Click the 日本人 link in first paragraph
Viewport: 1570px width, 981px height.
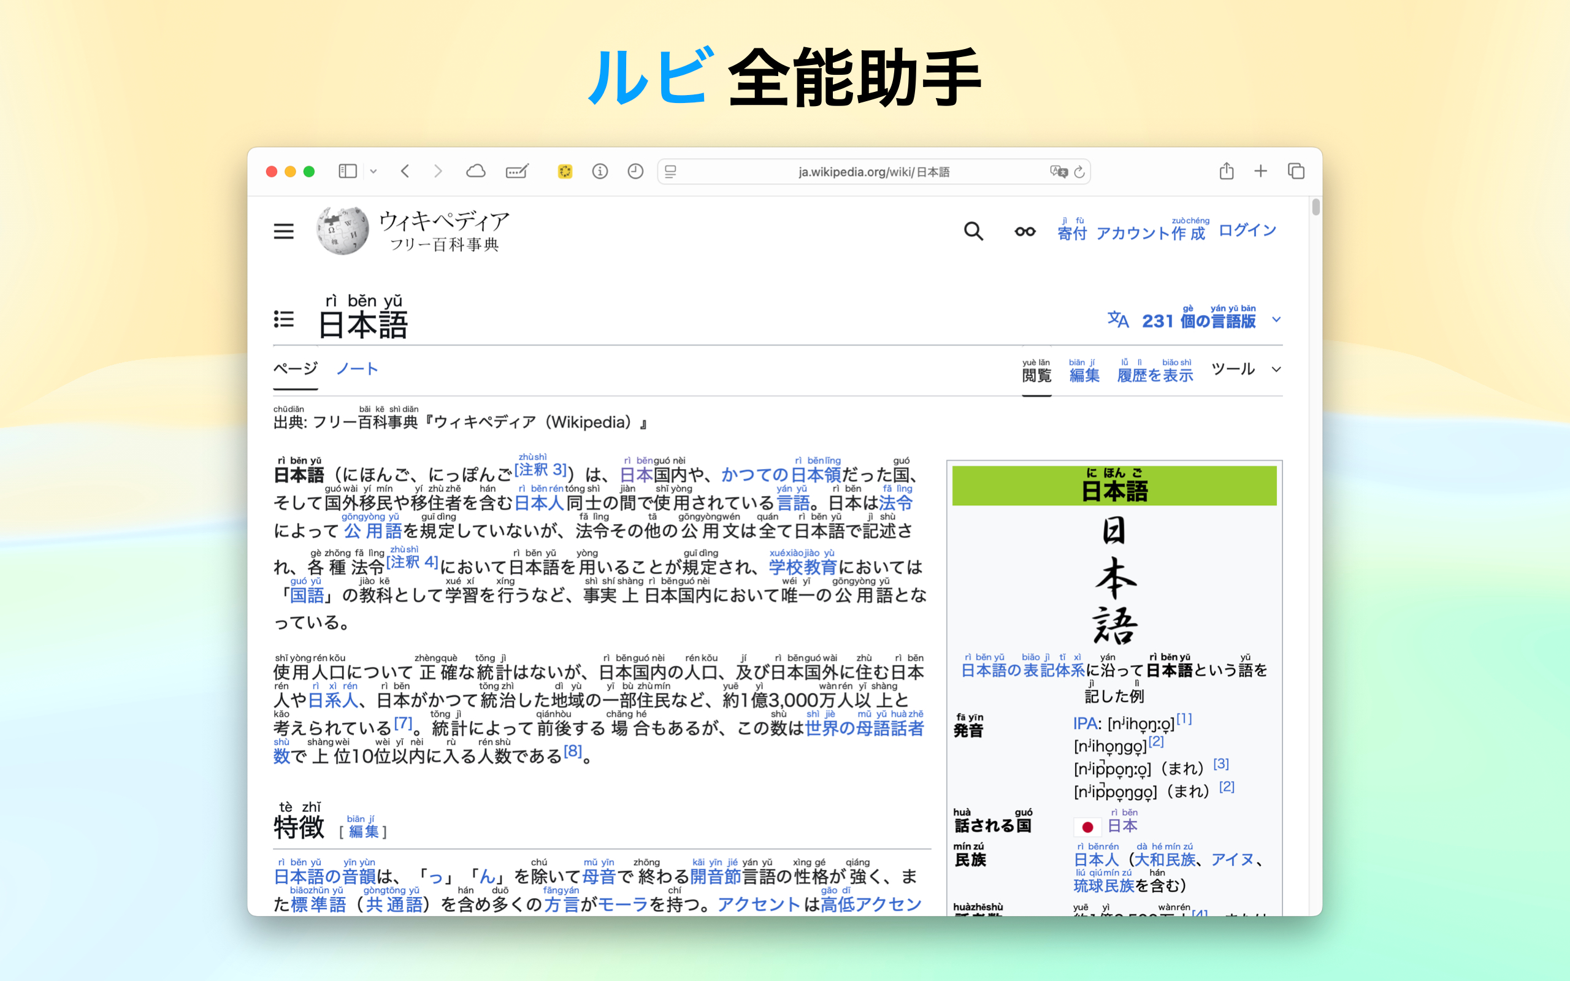point(539,502)
